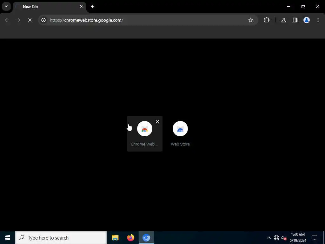325x244 pixels.
Task: Click the chromewebstore.google.com address field
Action: [148, 20]
